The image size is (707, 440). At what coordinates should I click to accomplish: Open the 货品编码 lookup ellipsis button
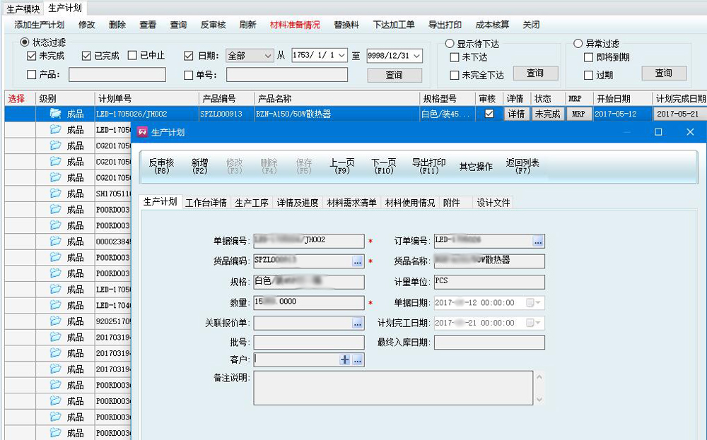358,262
